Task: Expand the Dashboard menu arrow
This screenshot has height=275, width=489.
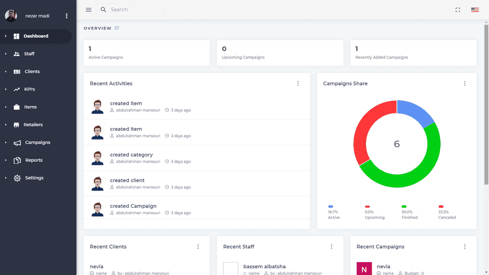Action: pyautogui.click(x=6, y=36)
